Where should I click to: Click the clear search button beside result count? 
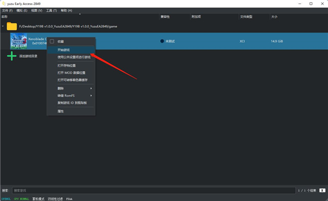pos(322,190)
